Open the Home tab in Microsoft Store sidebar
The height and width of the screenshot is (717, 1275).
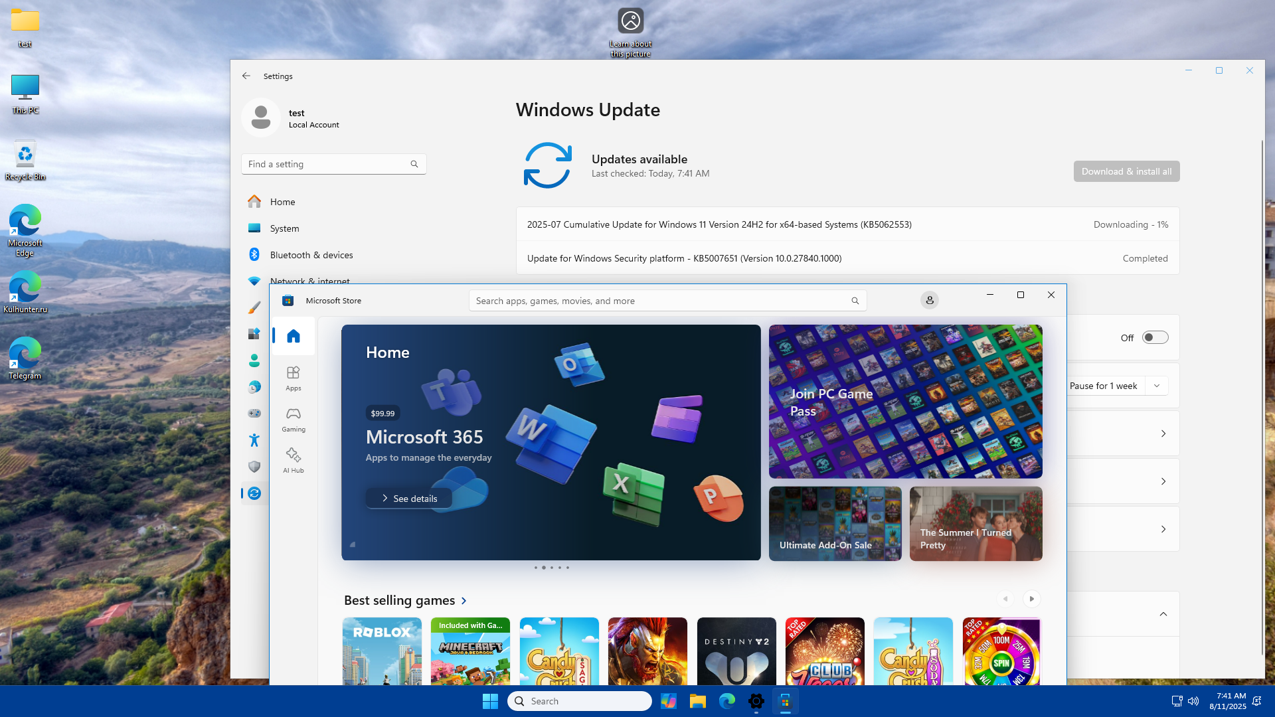tap(293, 336)
